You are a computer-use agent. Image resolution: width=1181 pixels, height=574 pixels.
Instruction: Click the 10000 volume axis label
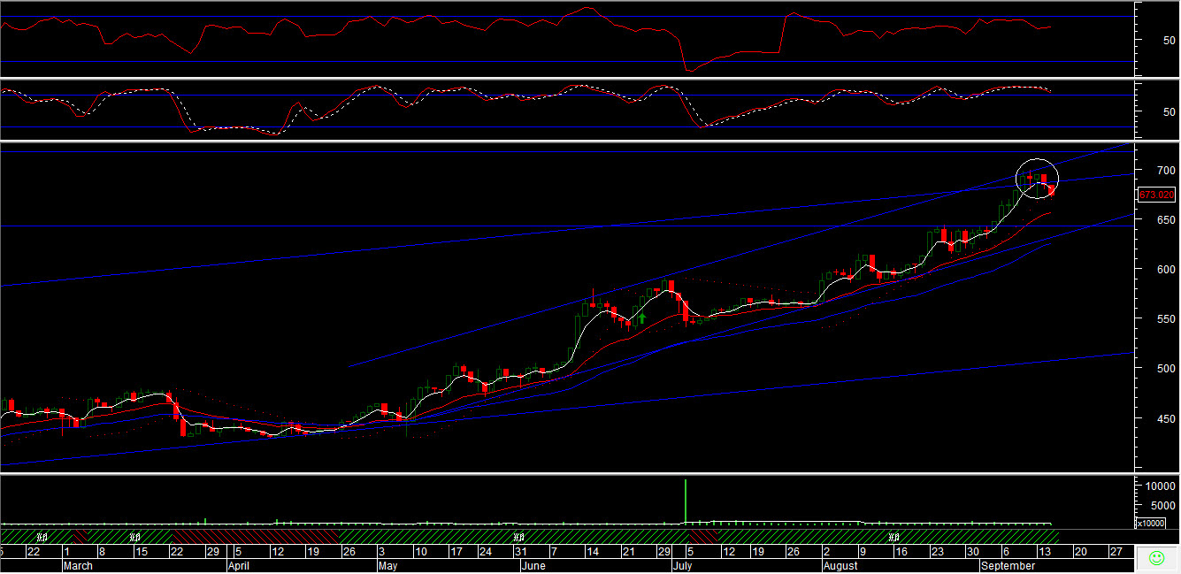(x=1159, y=486)
